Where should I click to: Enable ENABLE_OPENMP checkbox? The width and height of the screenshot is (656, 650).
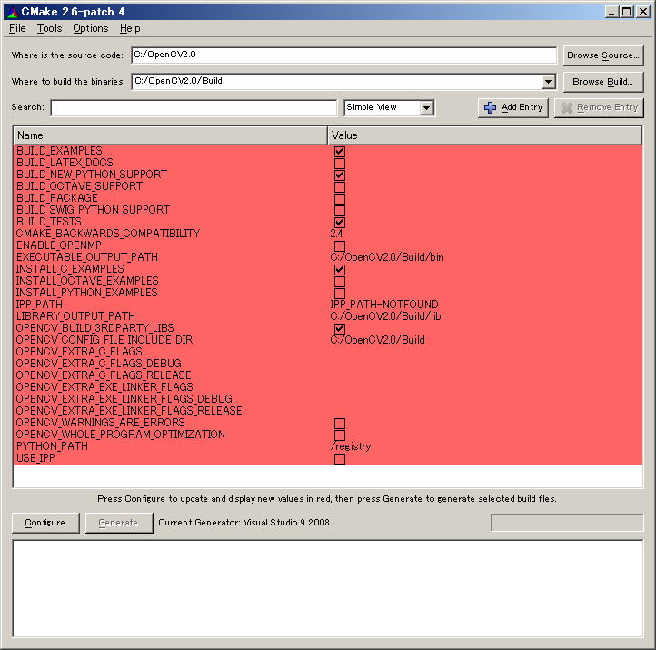(340, 246)
